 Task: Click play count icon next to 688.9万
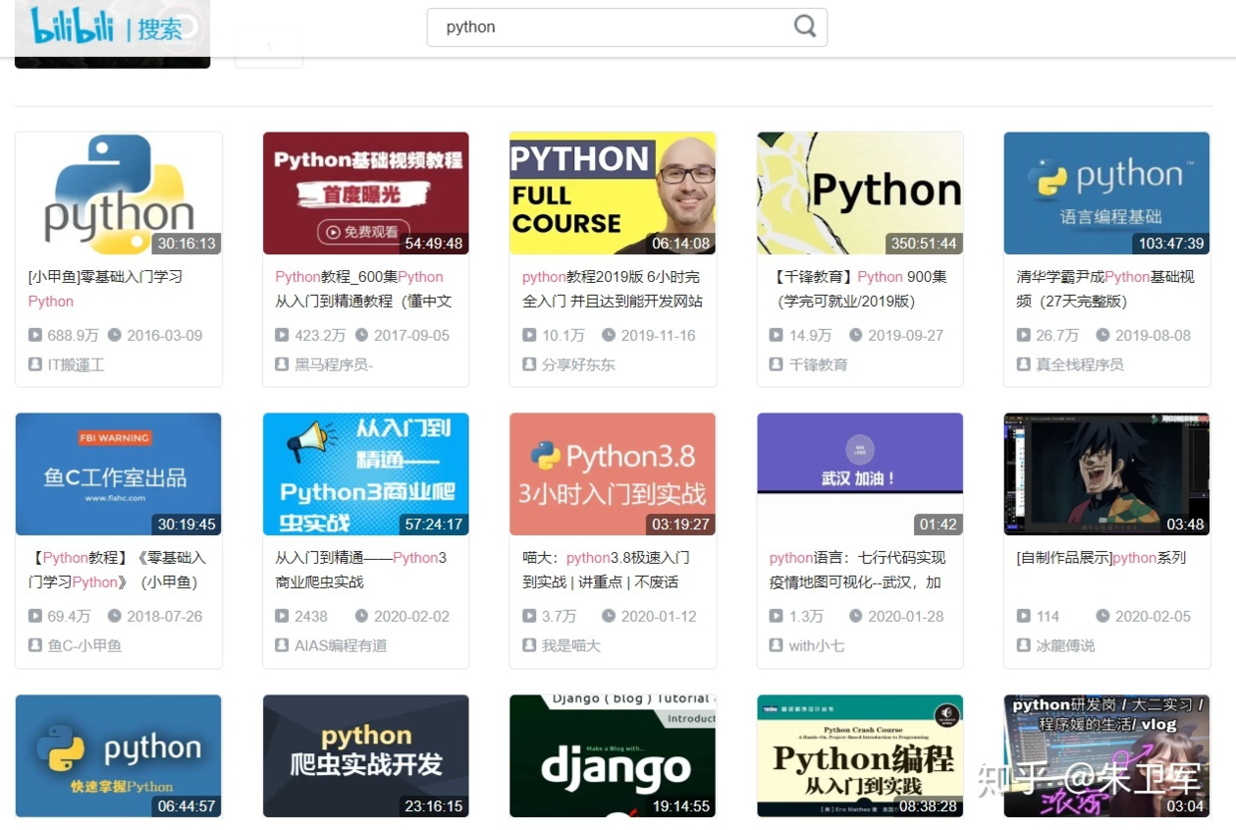coord(35,335)
